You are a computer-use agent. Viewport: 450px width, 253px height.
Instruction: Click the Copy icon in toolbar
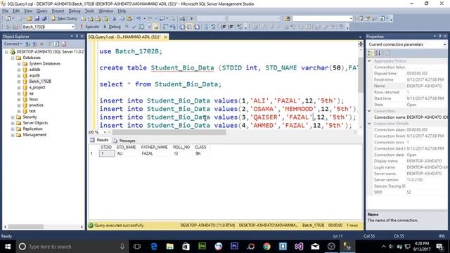122,19
